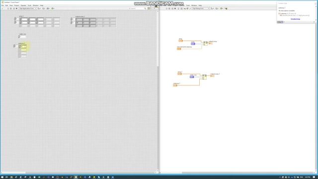Open Distribute Objects menu on block diagram
Image resolution: width=318 pixels, height=179 pixels.
[217, 8]
